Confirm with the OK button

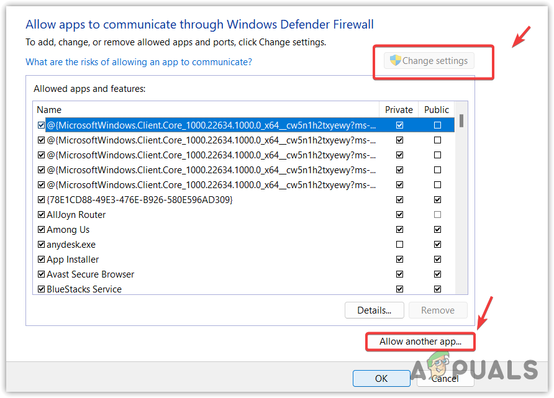(381, 378)
